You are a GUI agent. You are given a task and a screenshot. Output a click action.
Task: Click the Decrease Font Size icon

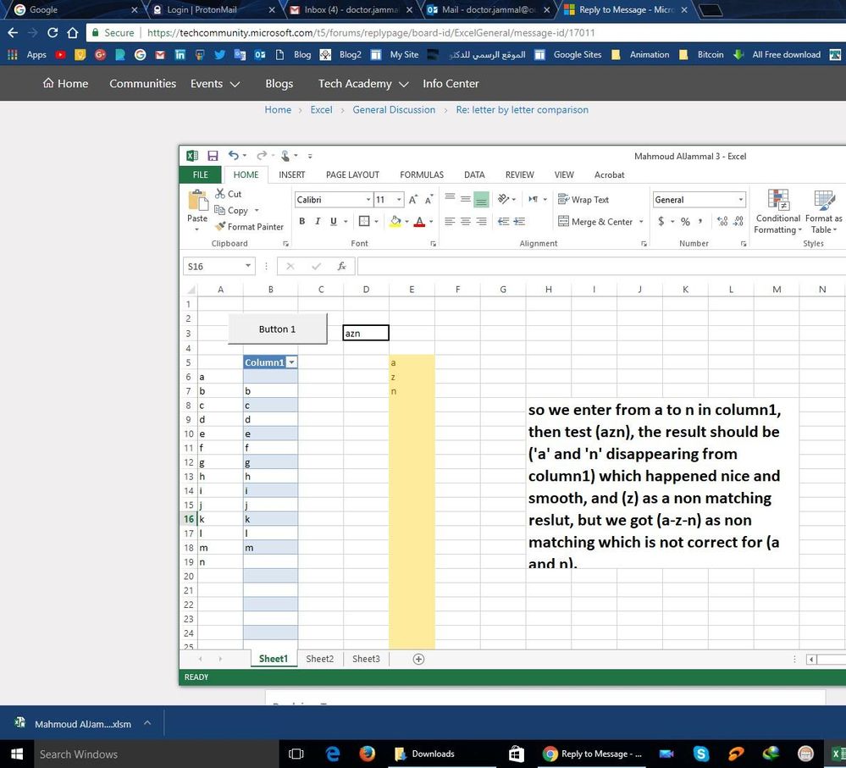point(429,200)
